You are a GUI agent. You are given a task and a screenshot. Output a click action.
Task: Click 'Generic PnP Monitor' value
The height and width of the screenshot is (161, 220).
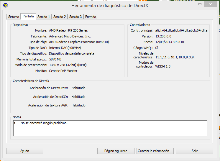tap(63, 71)
